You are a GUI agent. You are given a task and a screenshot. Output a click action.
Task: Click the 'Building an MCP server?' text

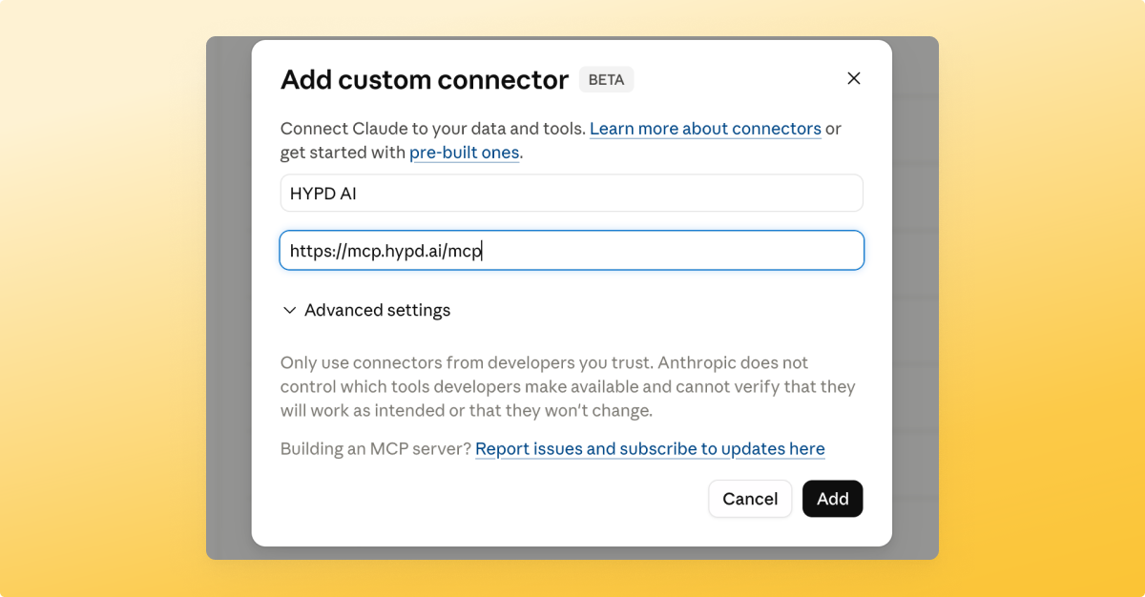pos(376,449)
